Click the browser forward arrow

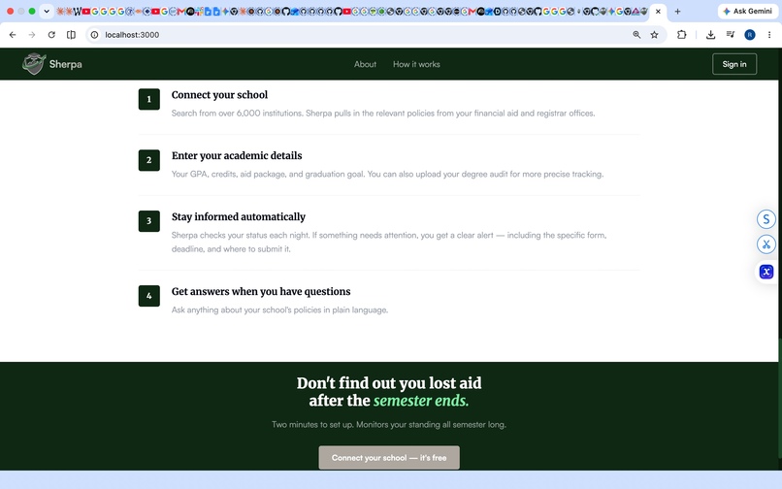coord(32,34)
